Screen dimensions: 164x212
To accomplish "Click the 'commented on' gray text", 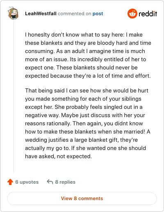I will tap(74, 14).
